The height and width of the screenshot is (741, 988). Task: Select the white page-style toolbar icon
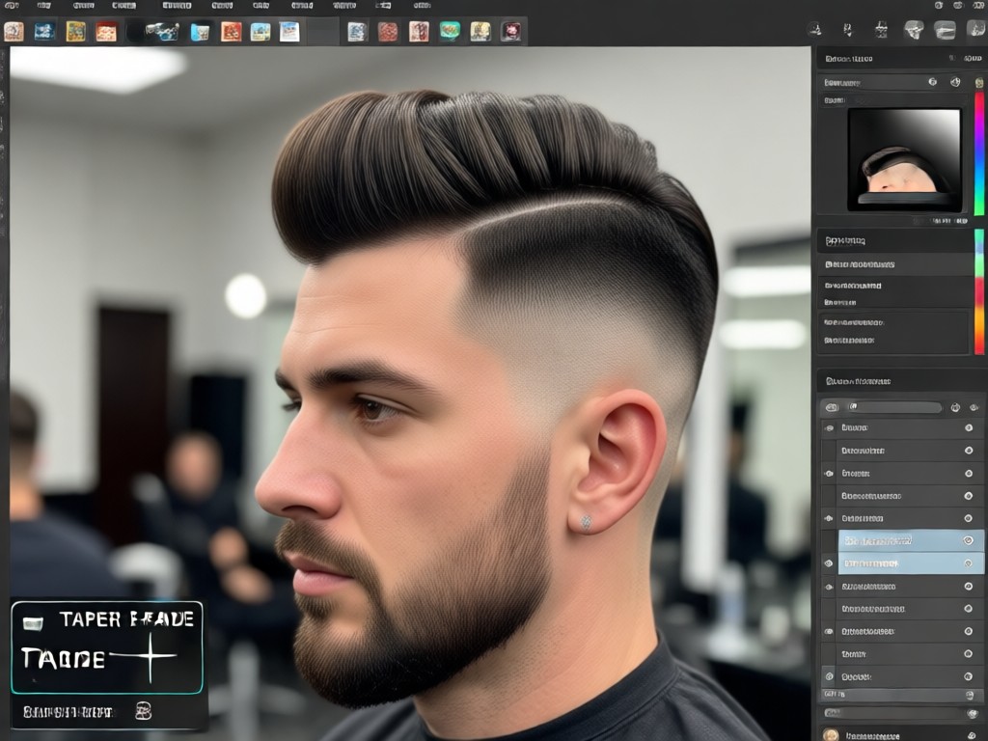coord(289,32)
